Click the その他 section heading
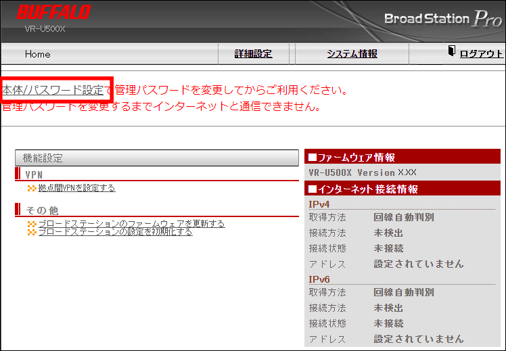The height and width of the screenshot is (351, 506). [x=42, y=210]
